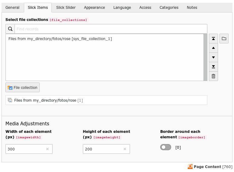The image size is (234, 172).
Task: Select rose file collection in list box
Action: coord(60,39)
